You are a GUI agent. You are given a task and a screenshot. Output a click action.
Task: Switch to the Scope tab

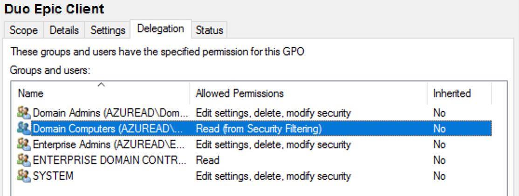[x=24, y=30]
